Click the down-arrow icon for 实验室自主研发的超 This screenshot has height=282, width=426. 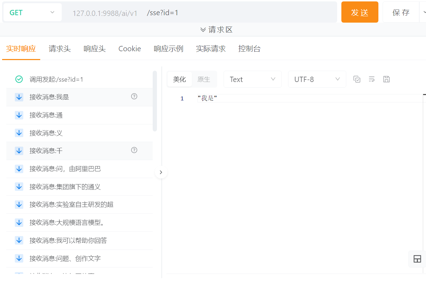pos(19,204)
